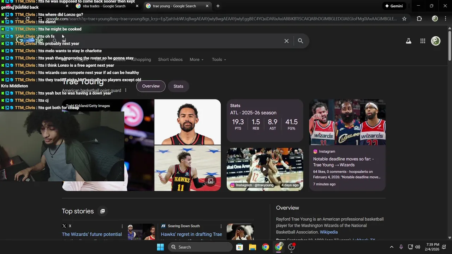This screenshot has height=254, width=452.
Task: Open the ATL 2025-26 season stats card
Action: (x=265, y=120)
